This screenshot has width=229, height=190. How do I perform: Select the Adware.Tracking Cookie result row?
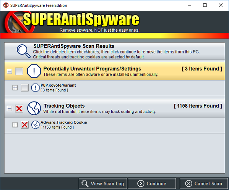click(115, 125)
